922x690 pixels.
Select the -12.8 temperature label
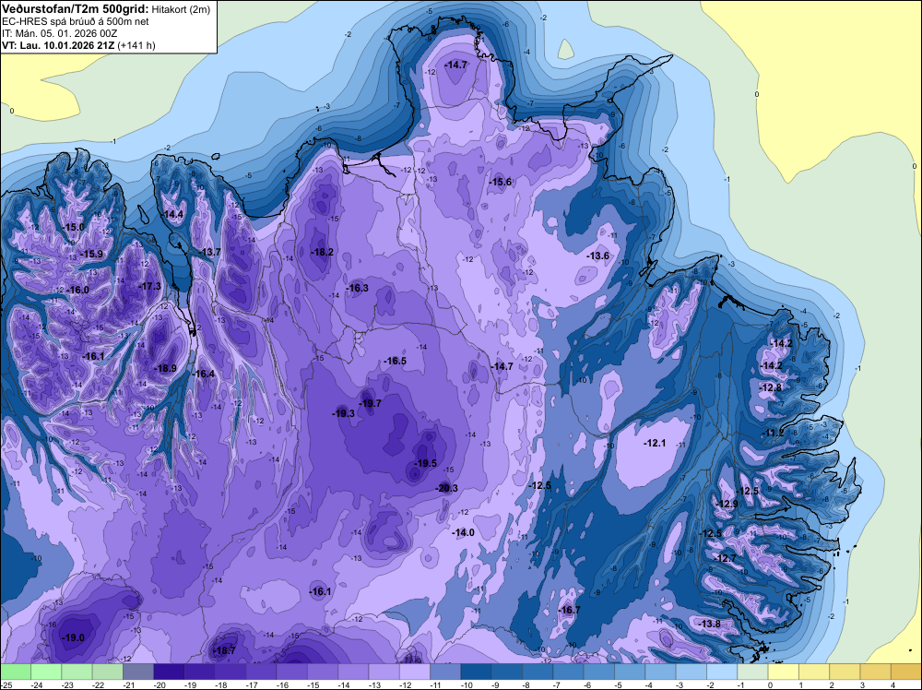771,387
